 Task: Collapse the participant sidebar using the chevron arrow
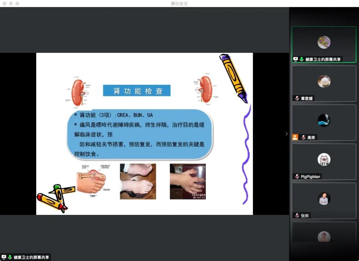click(287, 134)
